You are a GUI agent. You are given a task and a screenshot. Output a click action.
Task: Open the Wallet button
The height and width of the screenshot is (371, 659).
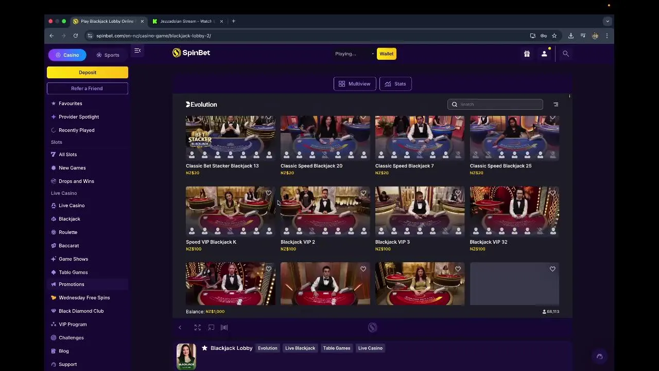[387, 54]
